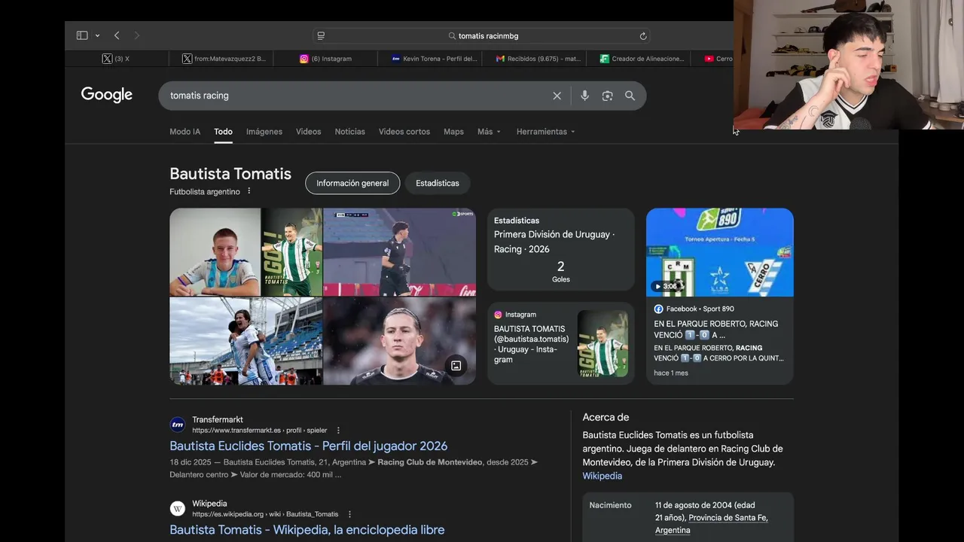Switch to the (3) X tab
Screen dimensions: 964x542
(116, 58)
